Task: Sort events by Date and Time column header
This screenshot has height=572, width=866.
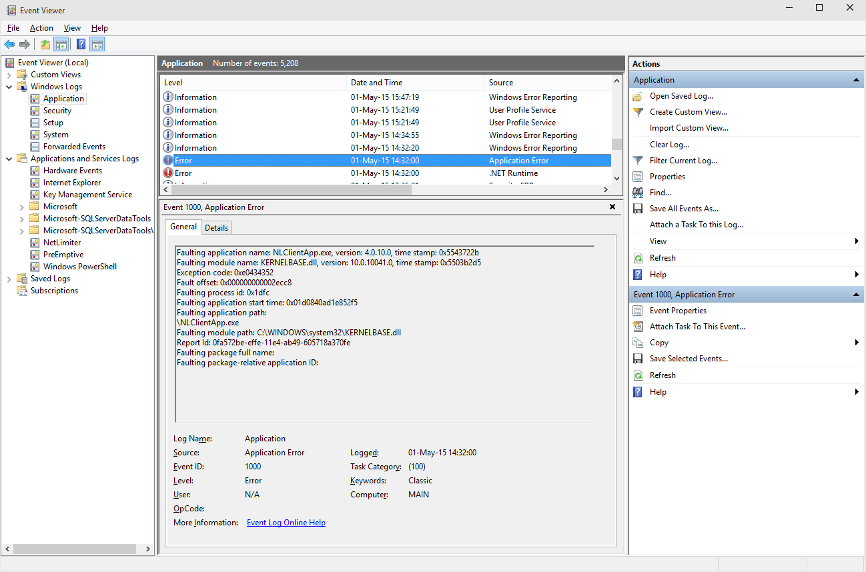Action: 416,83
